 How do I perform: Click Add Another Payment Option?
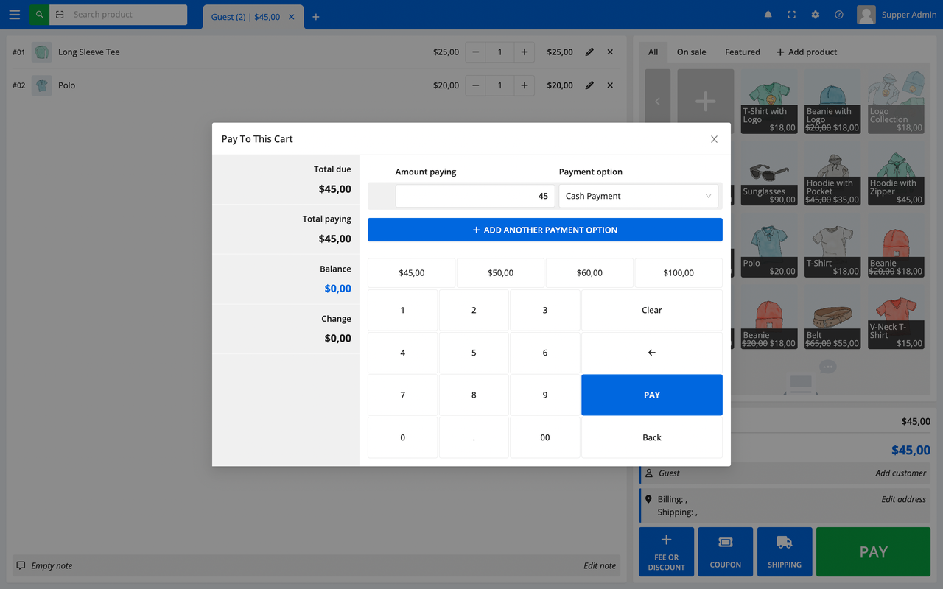545,230
